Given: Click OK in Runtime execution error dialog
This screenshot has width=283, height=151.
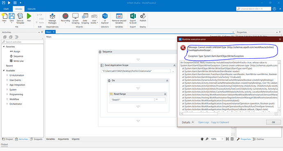Looking at the screenshot, I should [x=274, y=122].
